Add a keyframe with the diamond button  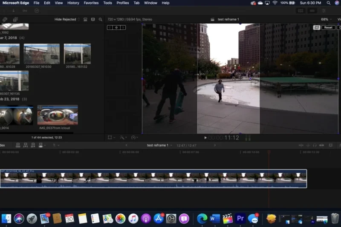[116, 28]
